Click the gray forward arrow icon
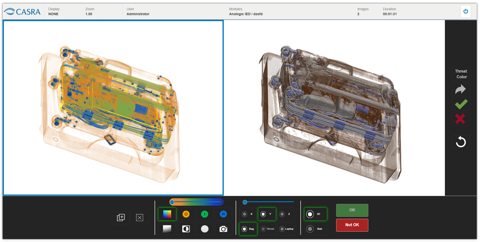Image resolution: width=480 pixels, height=242 pixels. click(x=461, y=89)
